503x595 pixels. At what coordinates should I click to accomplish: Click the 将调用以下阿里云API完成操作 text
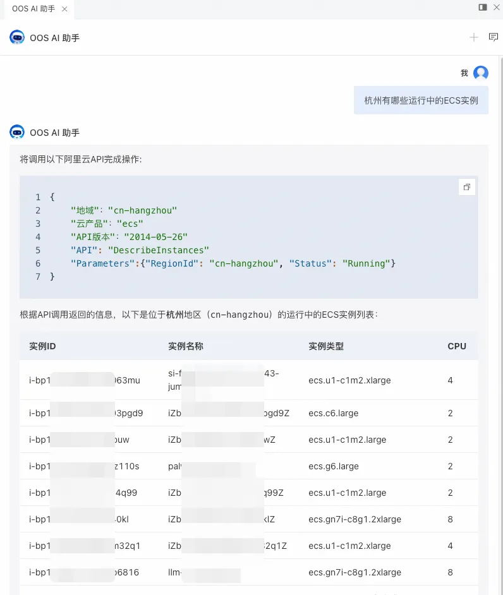click(81, 159)
